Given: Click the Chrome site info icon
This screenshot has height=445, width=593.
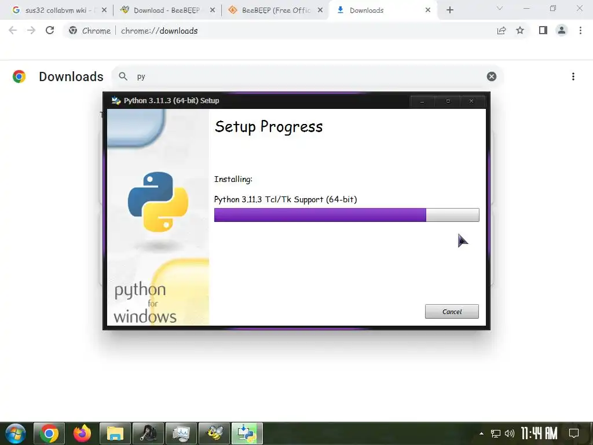Looking at the screenshot, I should [x=73, y=31].
